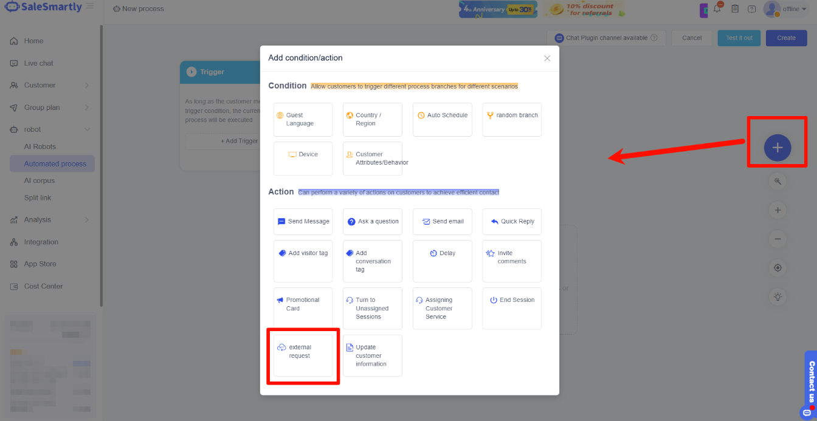Image resolution: width=817 pixels, height=421 pixels.
Task: Center the canvas with the locate icon
Action: (x=777, y=267)
